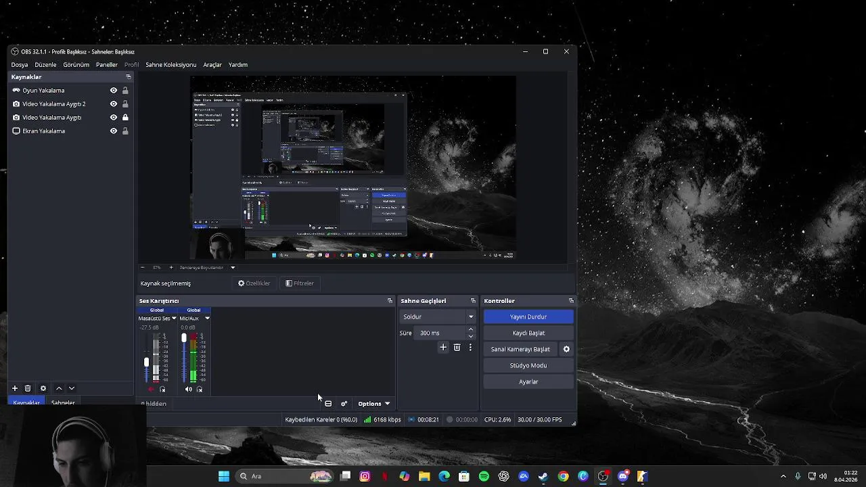The width and height of the screenshot is (866, 487).
Task: Open the Paneller menu
Action: pyautogui.click(x=107, y=65)
